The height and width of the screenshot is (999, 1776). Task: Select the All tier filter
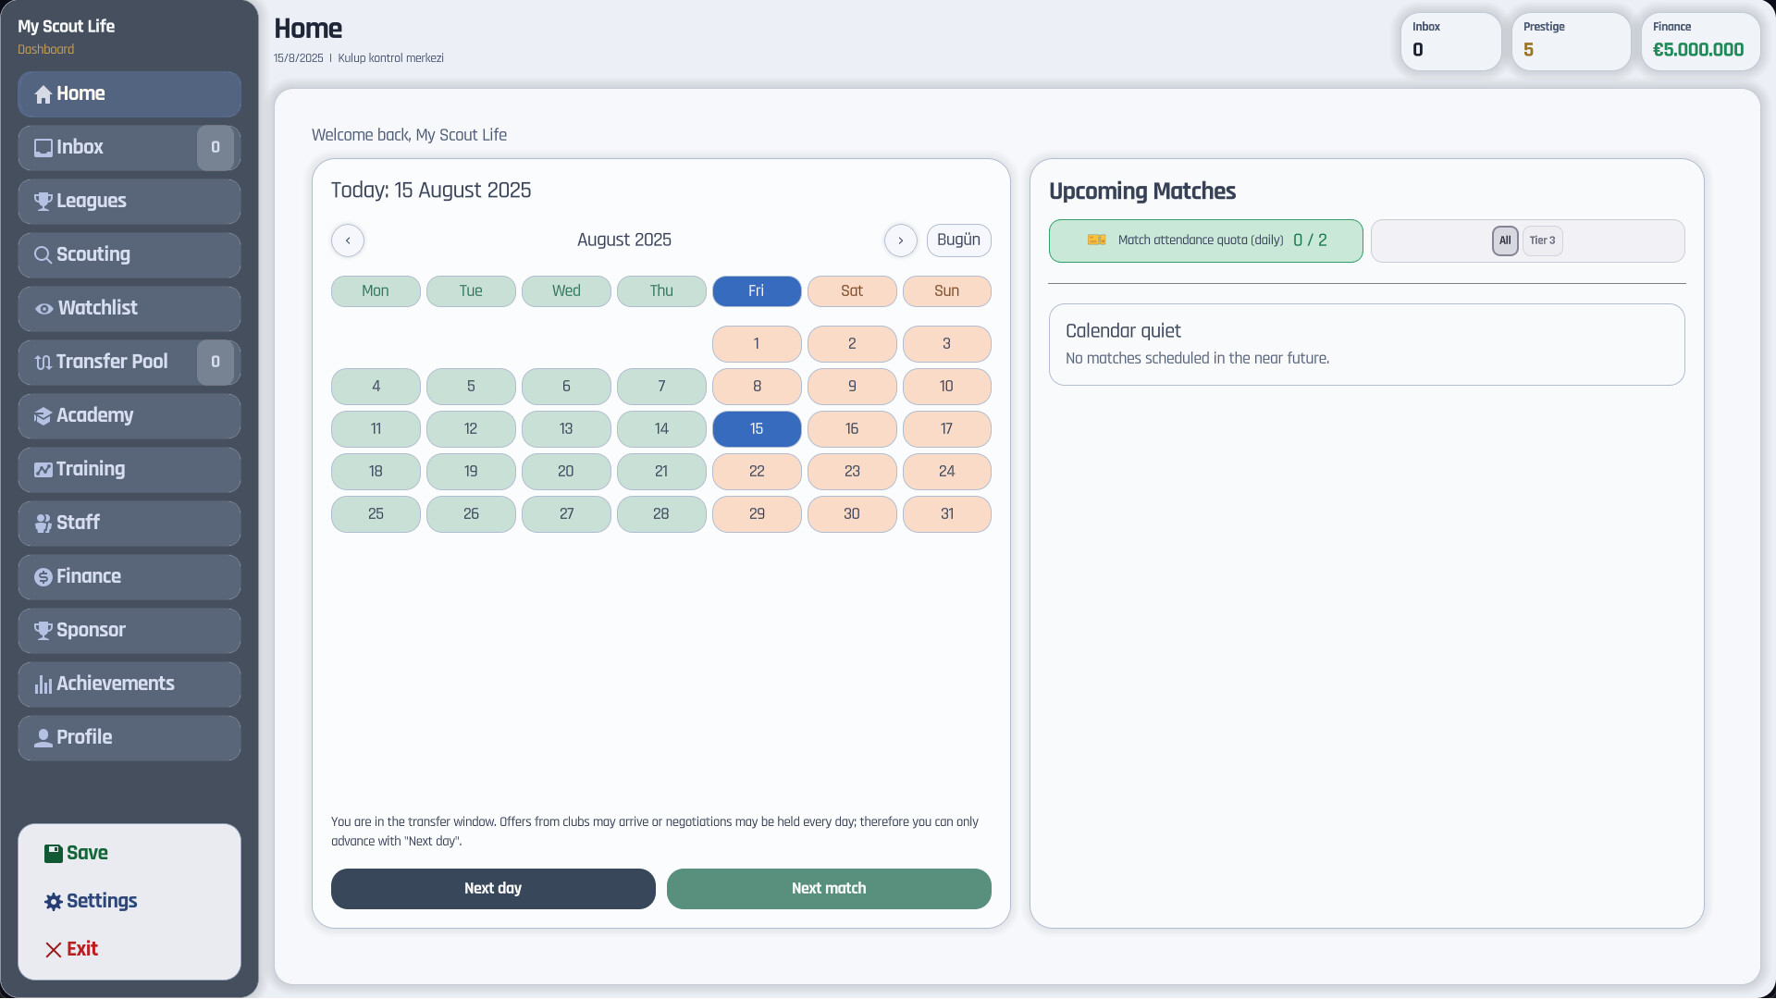click(x=1505, y=240)
